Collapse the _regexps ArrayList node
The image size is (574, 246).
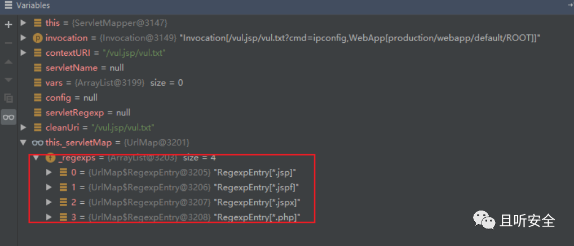point(36,158)
